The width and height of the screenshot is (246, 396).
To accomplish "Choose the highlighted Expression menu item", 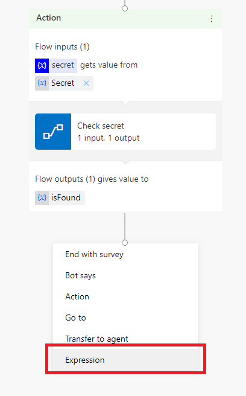I will (125, 360).
